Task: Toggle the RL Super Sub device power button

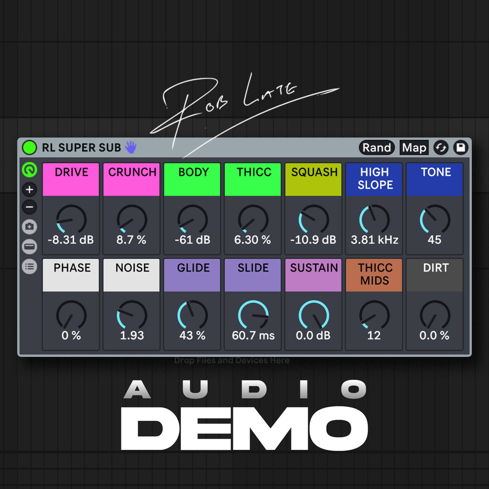Action: [x=30, y=148]
